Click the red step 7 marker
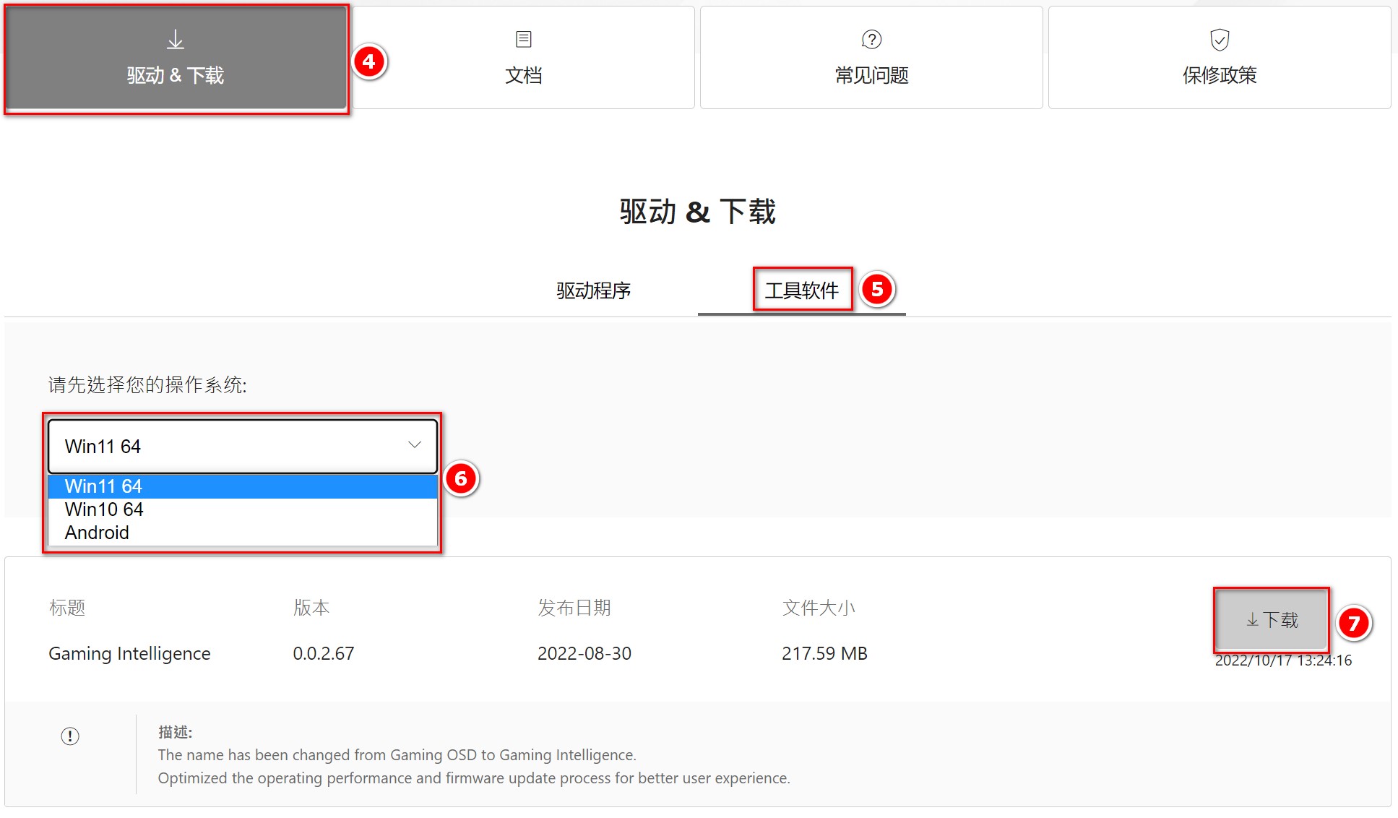This screenshot has height=818, width=1398. click(1353, 623)
